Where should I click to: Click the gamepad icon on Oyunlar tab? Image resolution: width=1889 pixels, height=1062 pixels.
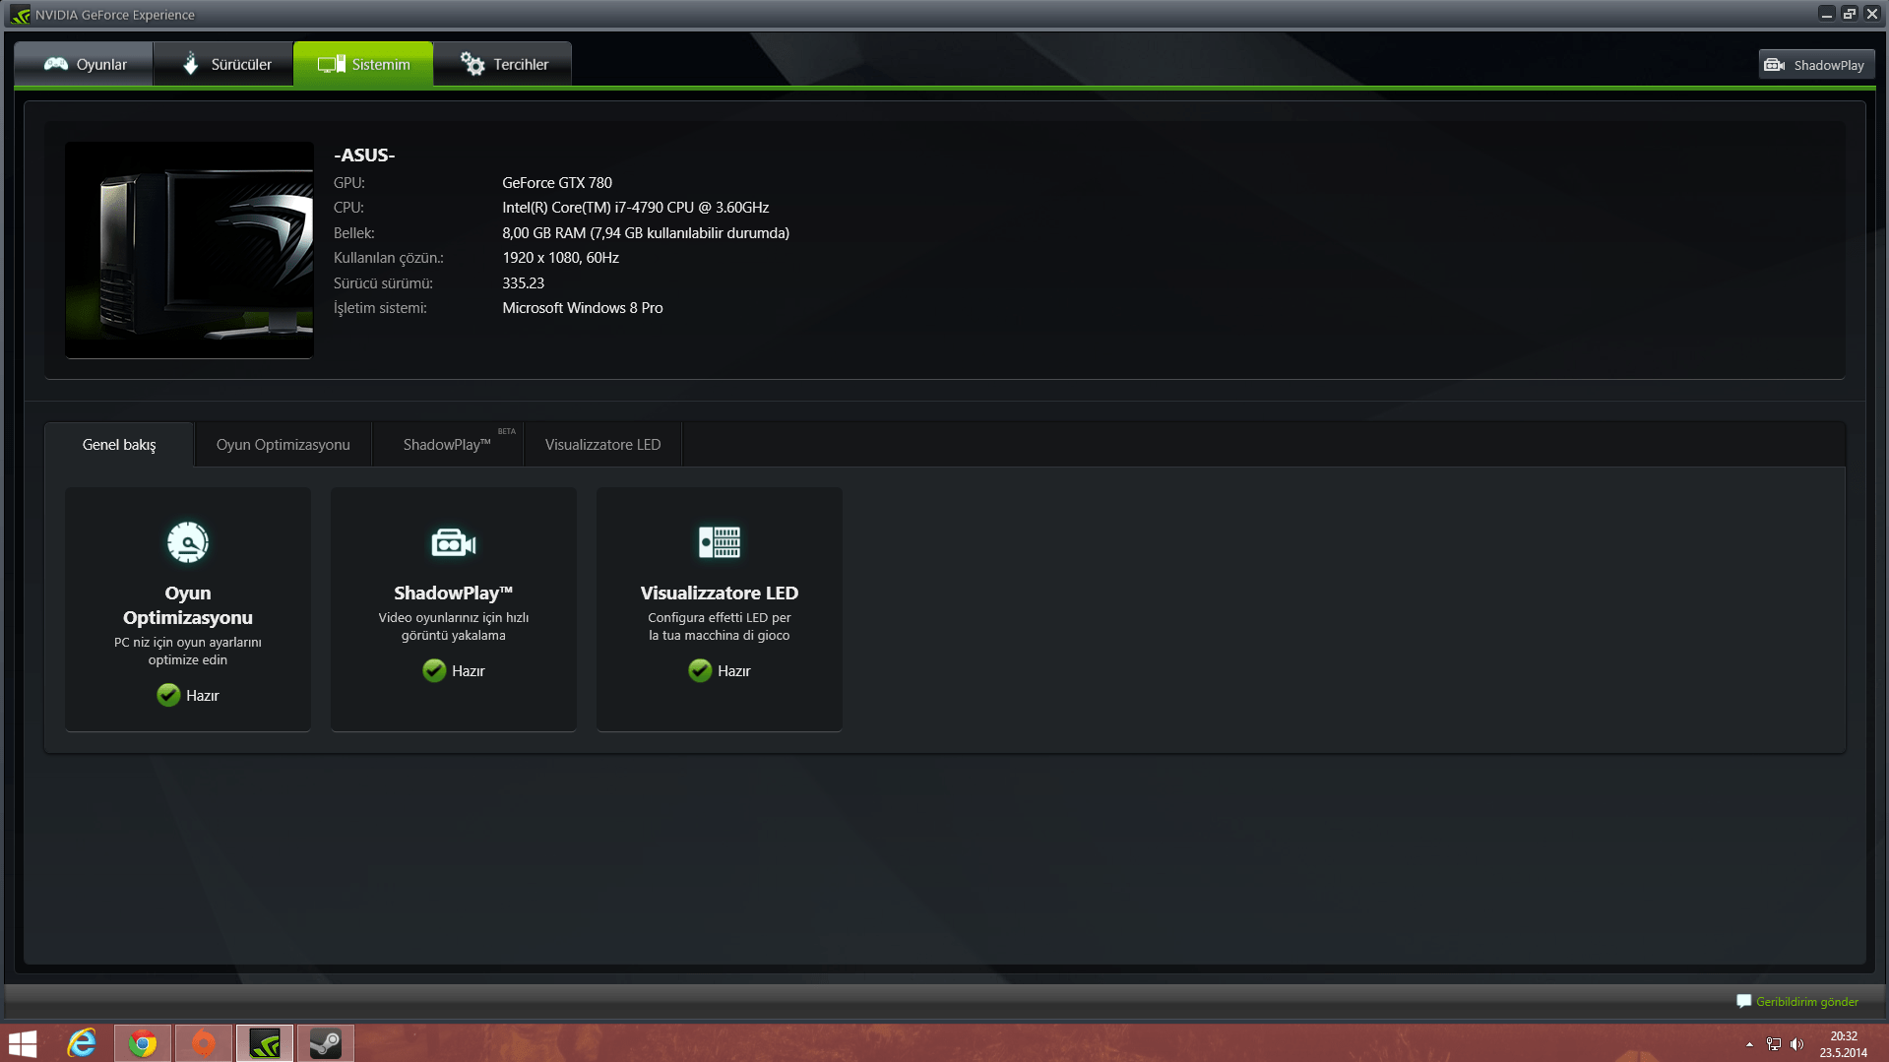coord(56,64)
